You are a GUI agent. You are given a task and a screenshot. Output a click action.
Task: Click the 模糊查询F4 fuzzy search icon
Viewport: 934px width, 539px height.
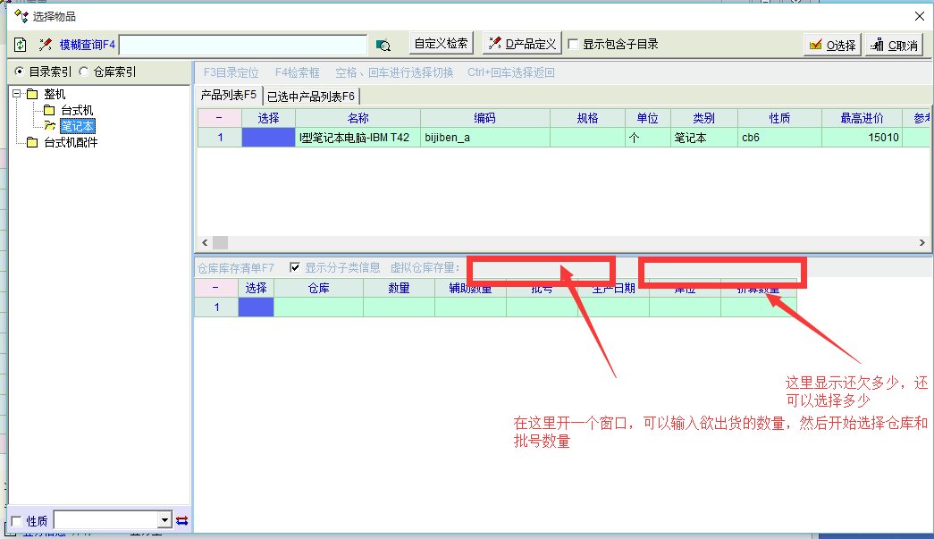tap(46, 45)
